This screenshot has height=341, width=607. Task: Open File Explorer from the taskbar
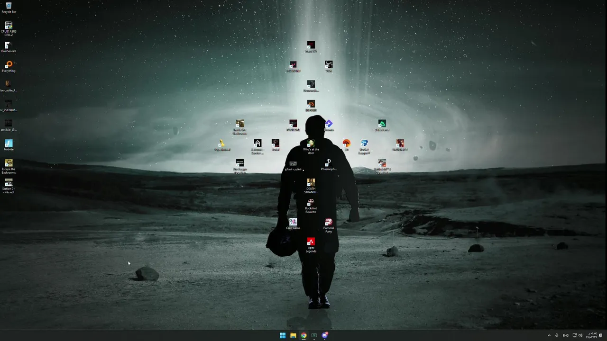coord(293,335)
